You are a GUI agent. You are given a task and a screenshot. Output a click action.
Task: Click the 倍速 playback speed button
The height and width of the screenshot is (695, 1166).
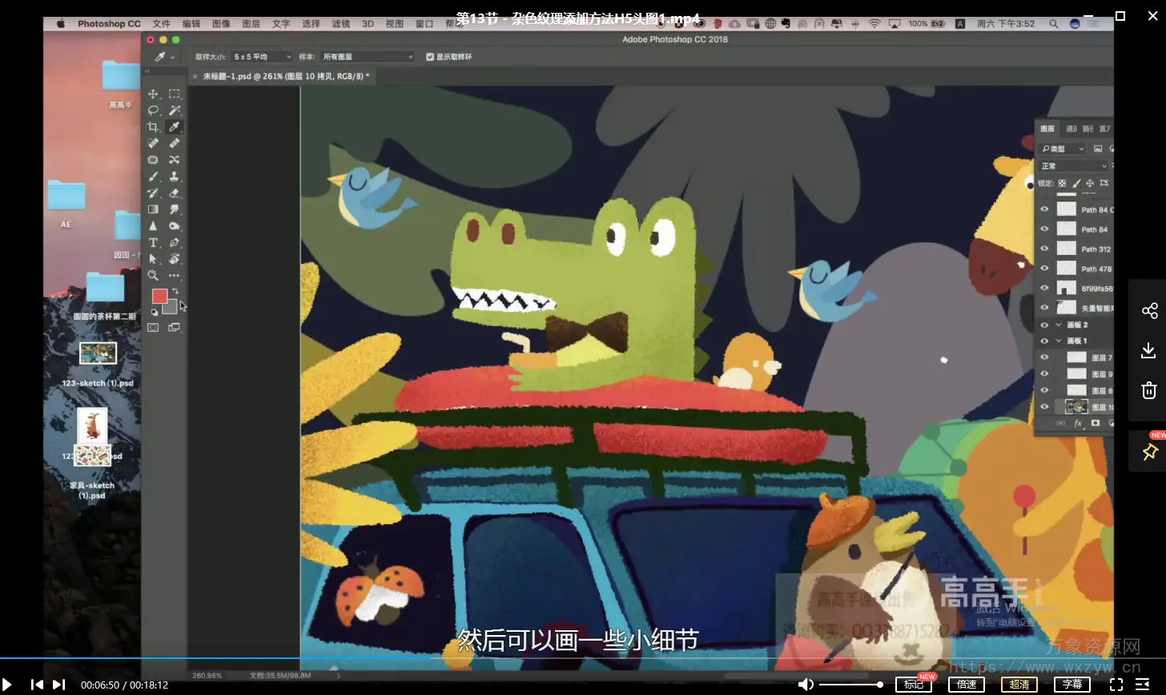(967, 685)
